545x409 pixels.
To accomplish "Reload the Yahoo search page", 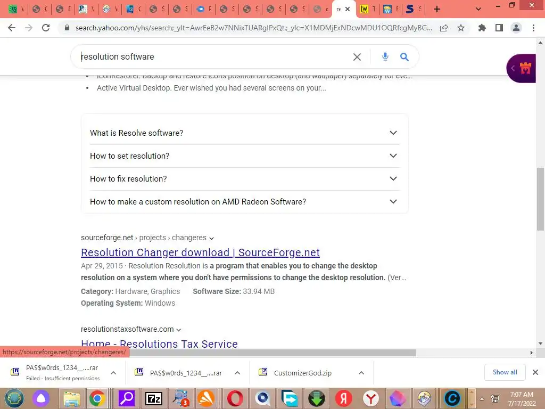I will [46, 28].
